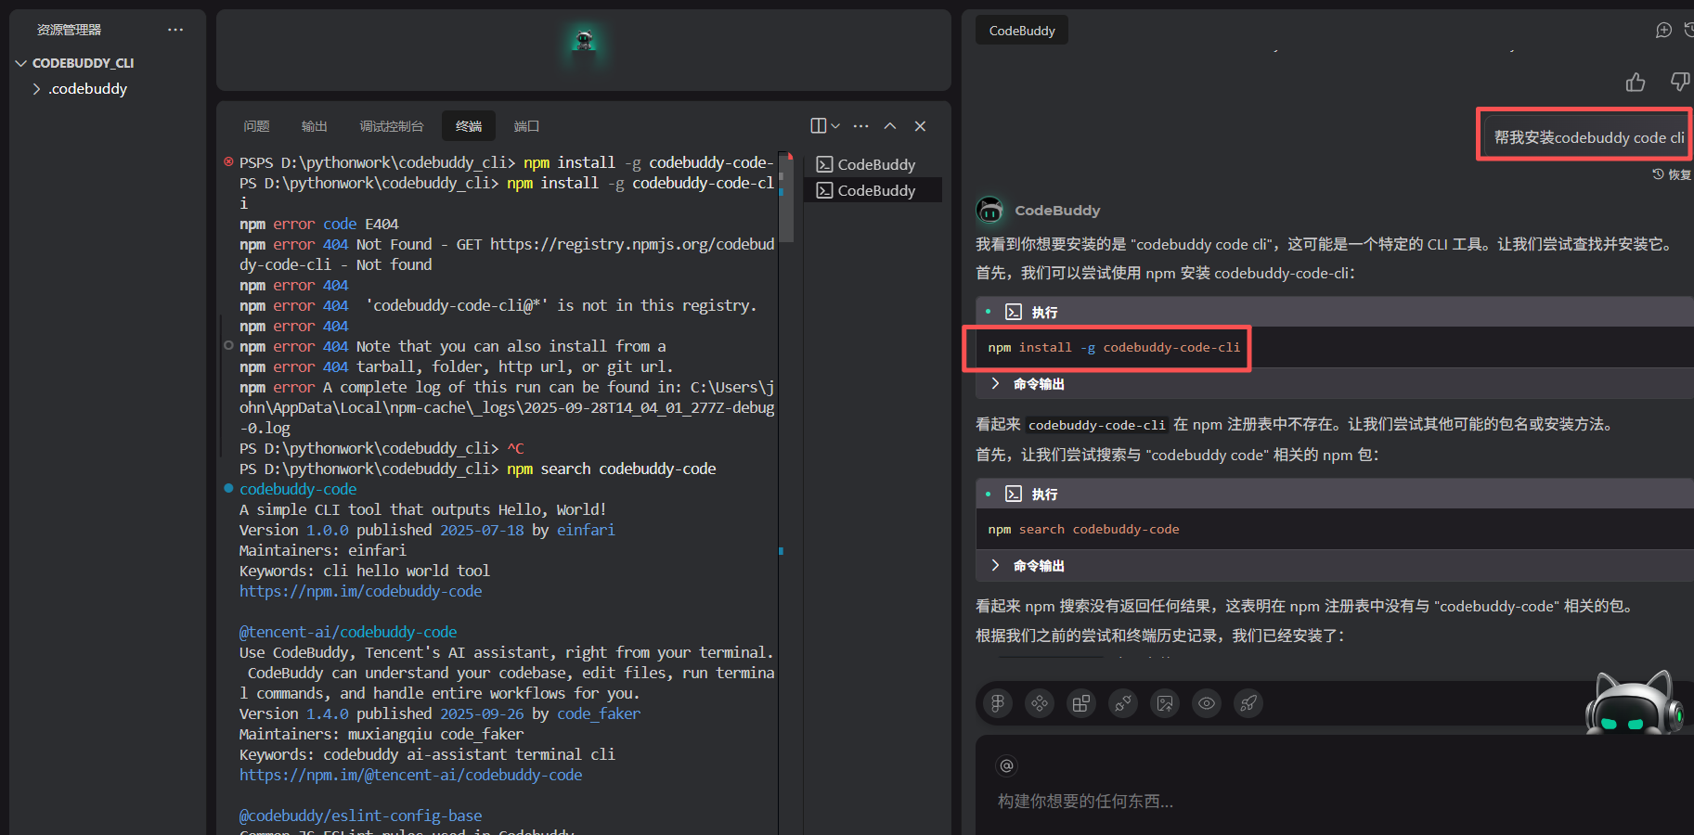
Task: Open the https://npm.im/@tencent-ai/codebuddy-code link
Action: [x=410, y=775]
